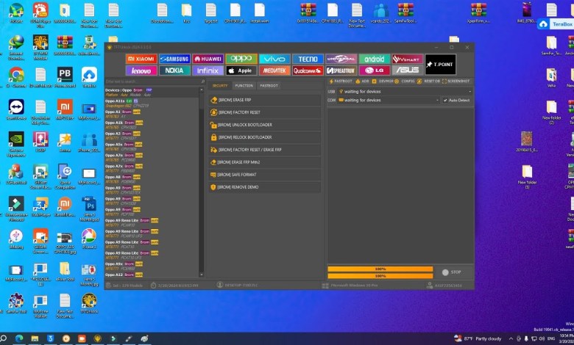Open the COM waiting for devices dropdown

(x=389, y=100)
